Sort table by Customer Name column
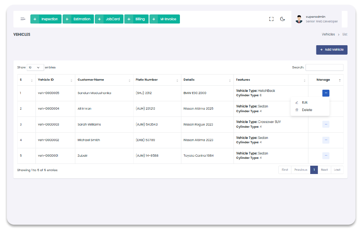This screenshot has height=229, width=362. [x=103, y=80]
